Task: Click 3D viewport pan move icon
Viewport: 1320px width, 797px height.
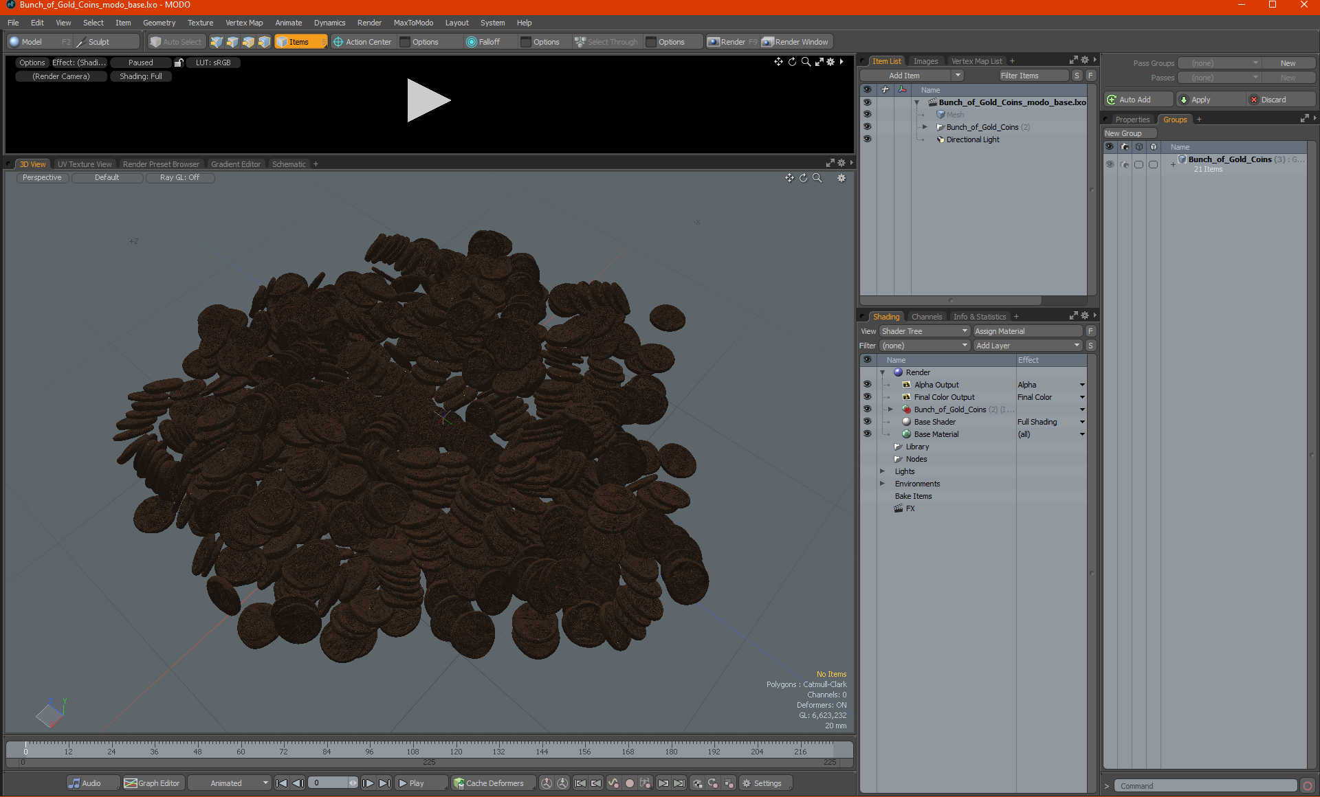Action: pos(789,178)
